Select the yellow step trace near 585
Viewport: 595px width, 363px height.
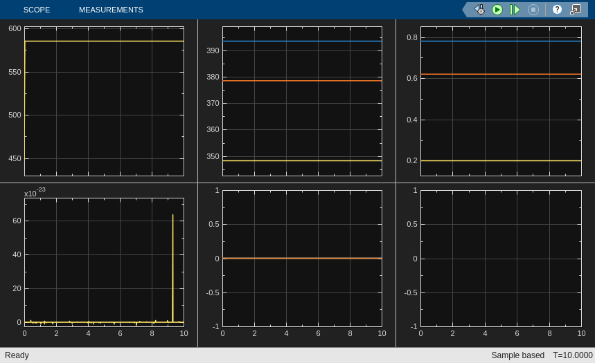[105, 41]
